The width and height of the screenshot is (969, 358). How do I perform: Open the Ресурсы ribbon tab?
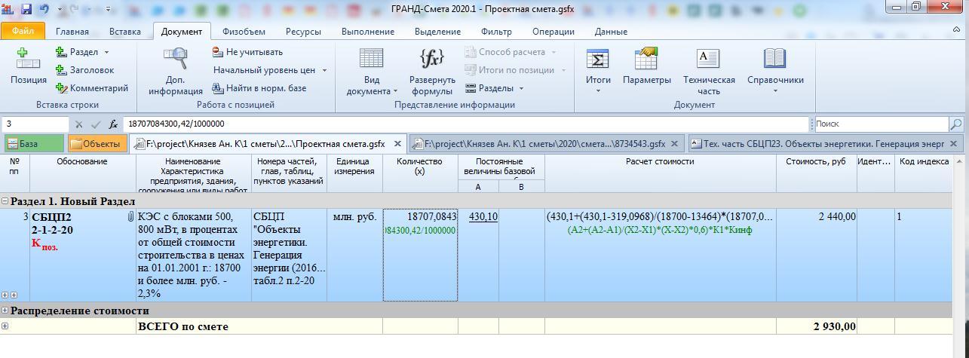(x=303, y=32)
